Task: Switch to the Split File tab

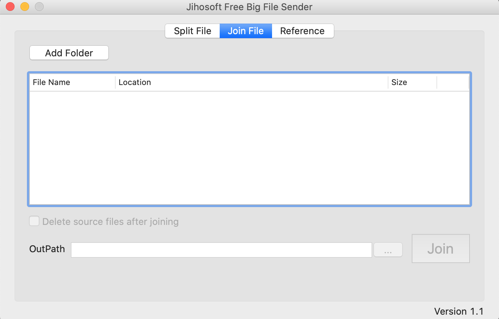Action: click(192, 31)
